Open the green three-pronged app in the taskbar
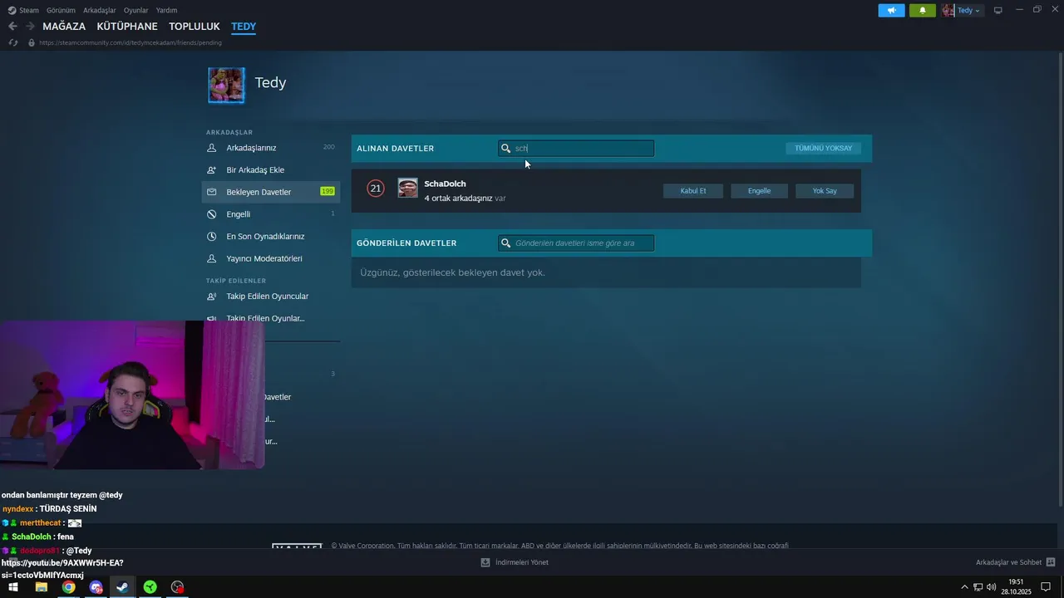1064x598 pixels. (x=150, y=587)
